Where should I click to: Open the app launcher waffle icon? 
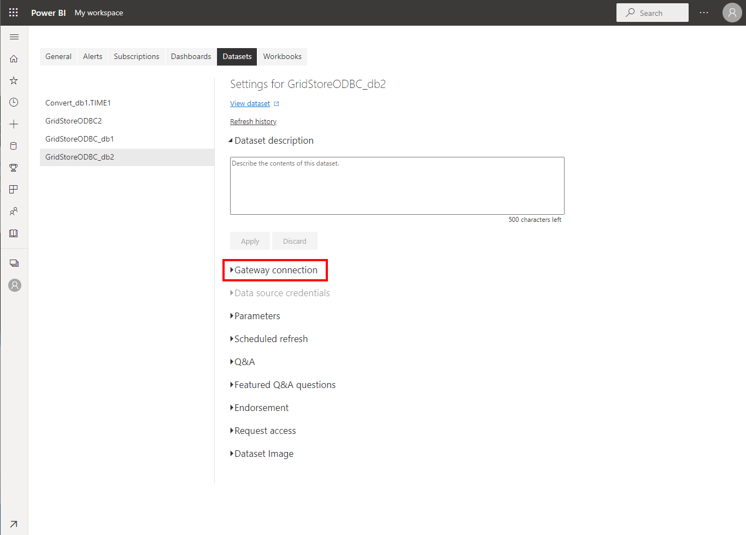[x=14, y=13]
